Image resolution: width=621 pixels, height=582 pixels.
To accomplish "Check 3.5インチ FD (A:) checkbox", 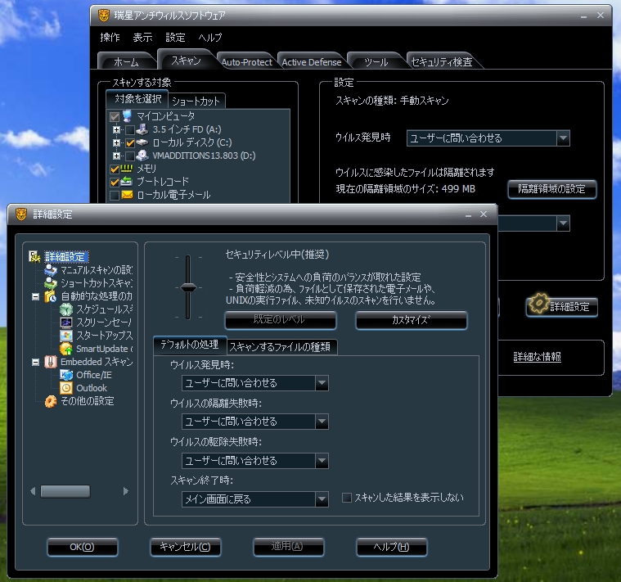I will tap(130, 129).
